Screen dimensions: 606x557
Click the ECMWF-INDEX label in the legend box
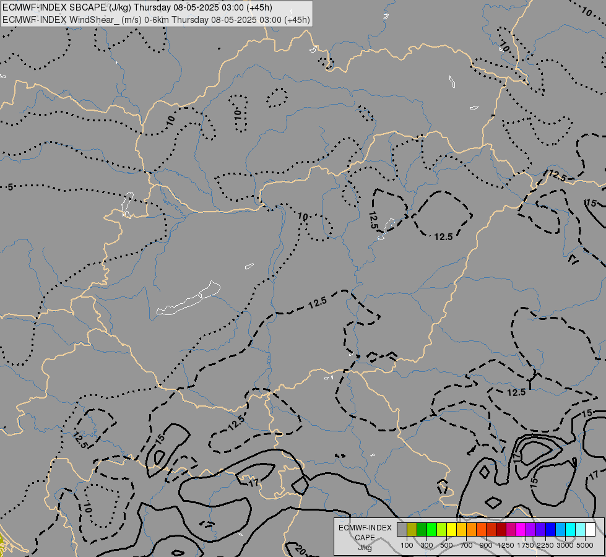click(365, 528)
